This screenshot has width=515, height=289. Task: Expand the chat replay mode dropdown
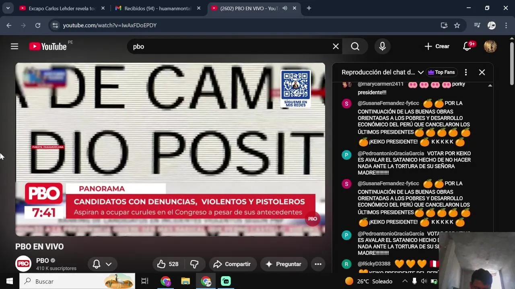[420, 72]
